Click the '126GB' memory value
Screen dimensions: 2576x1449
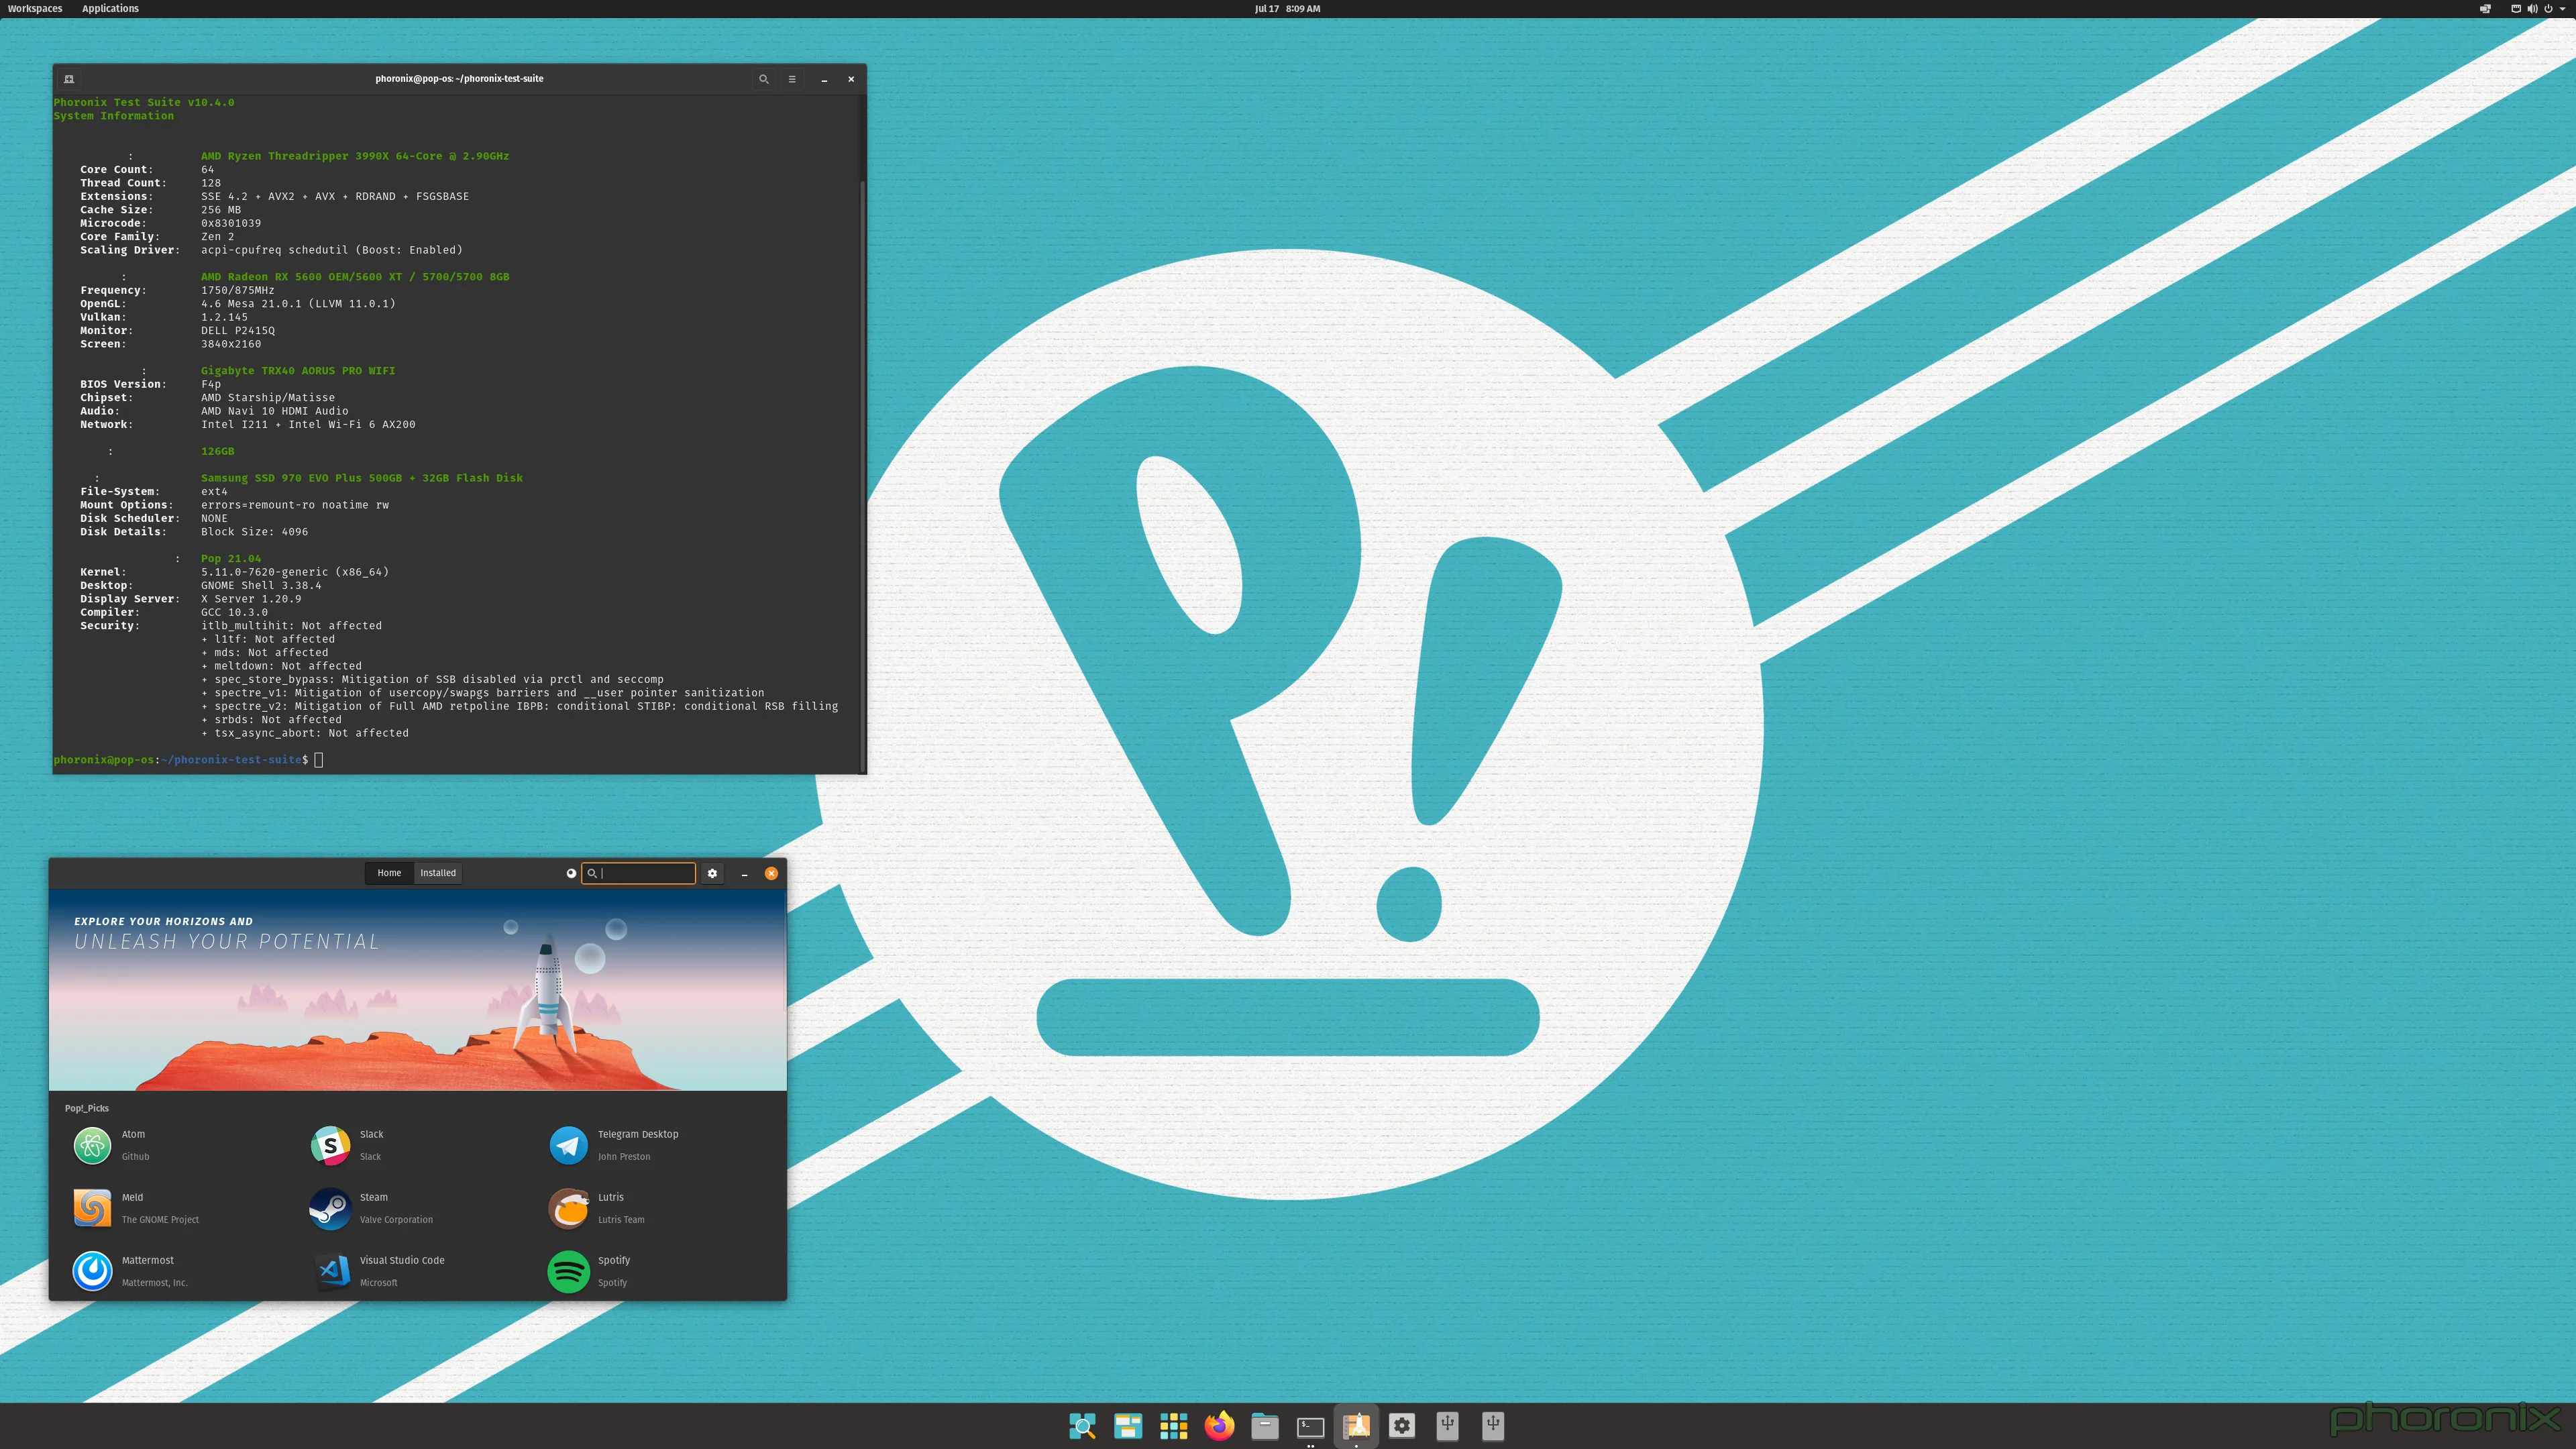tap(218, 451)
